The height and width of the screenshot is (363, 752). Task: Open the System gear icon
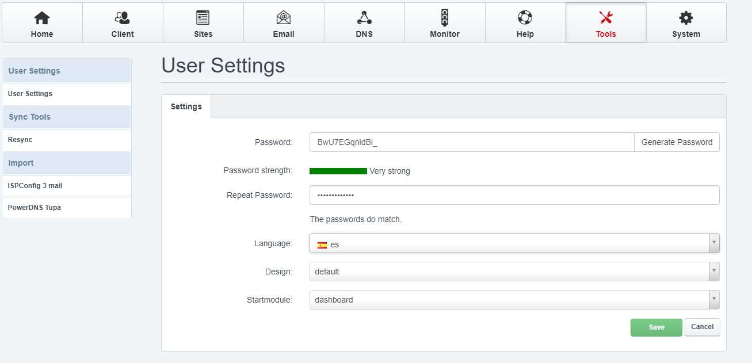click(x=686, y=18)
